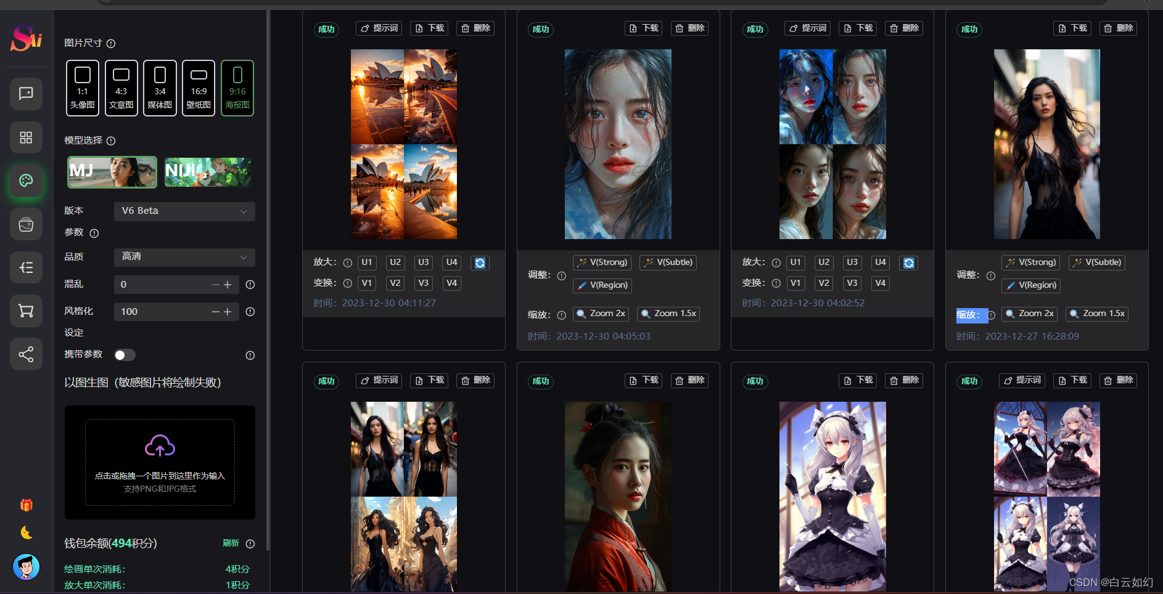Show info for 模型选择

coord(111,141)
